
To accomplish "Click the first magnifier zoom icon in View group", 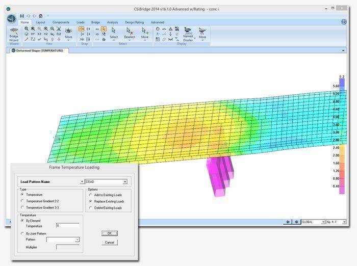I will coord(27,29).
